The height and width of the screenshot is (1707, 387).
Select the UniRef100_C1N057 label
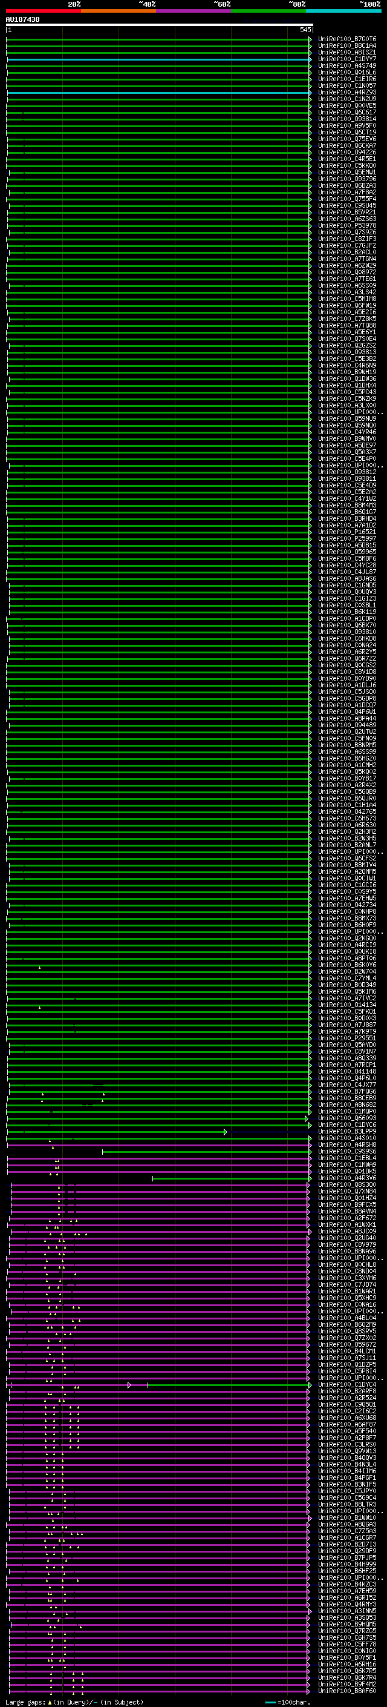[346, 85]
